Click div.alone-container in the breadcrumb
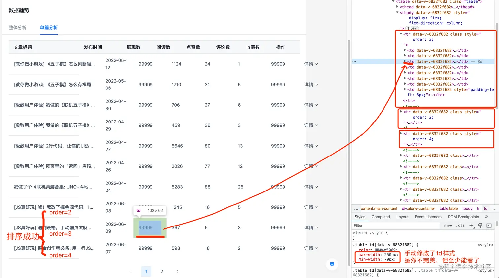499x278 pixels. (x=418, y=209)
